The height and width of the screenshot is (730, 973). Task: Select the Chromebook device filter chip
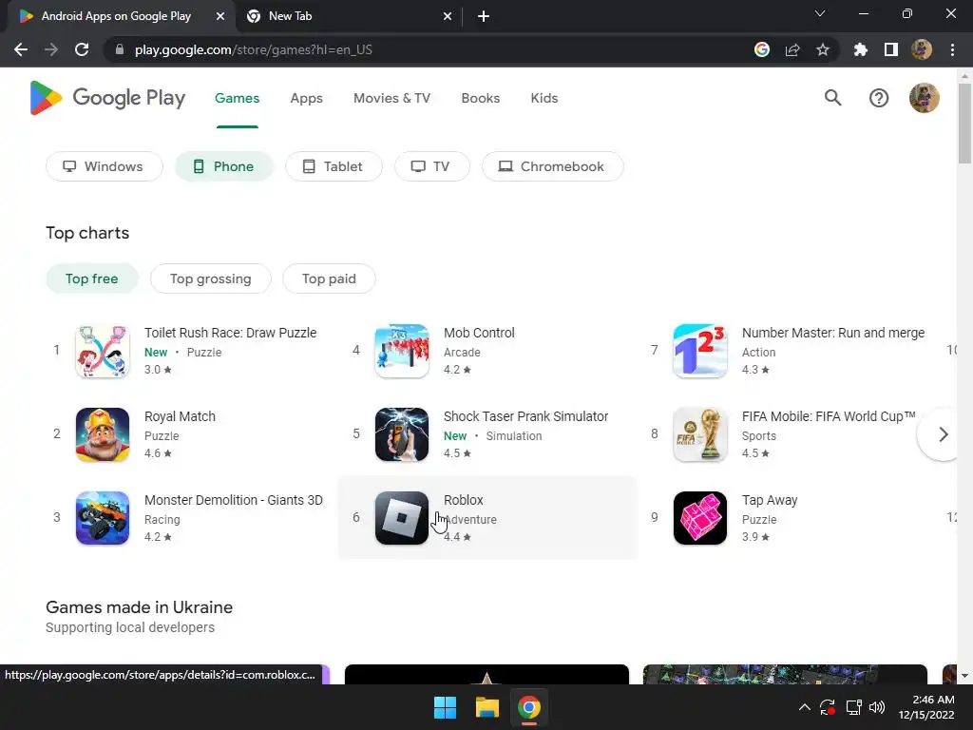click(x=553, y=166)
